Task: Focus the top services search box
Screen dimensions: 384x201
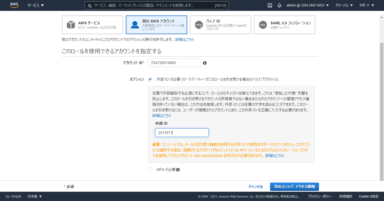Action: click(157, 5)
